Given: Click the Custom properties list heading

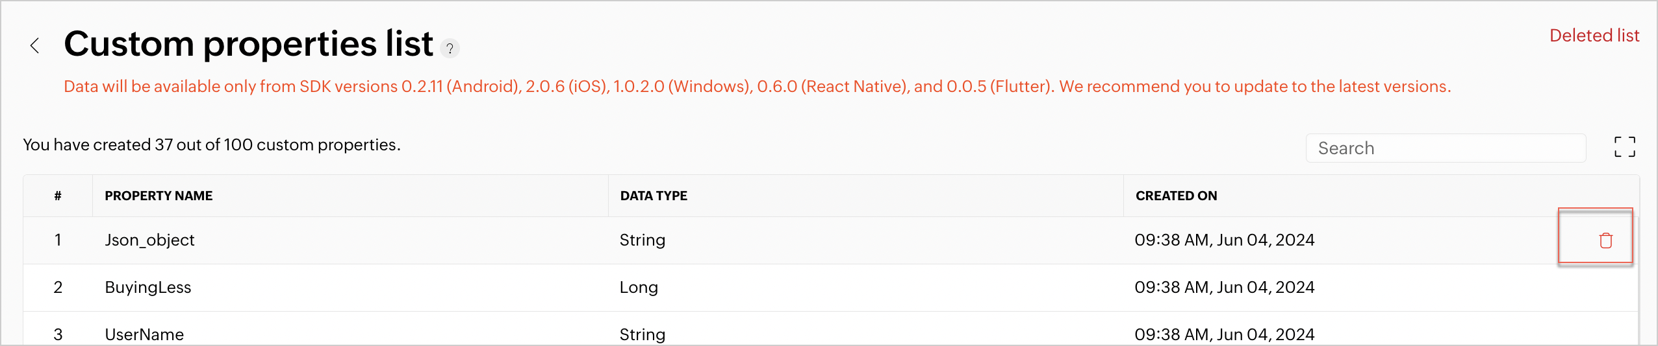Looking at the screenshot, I should point(248,44).
